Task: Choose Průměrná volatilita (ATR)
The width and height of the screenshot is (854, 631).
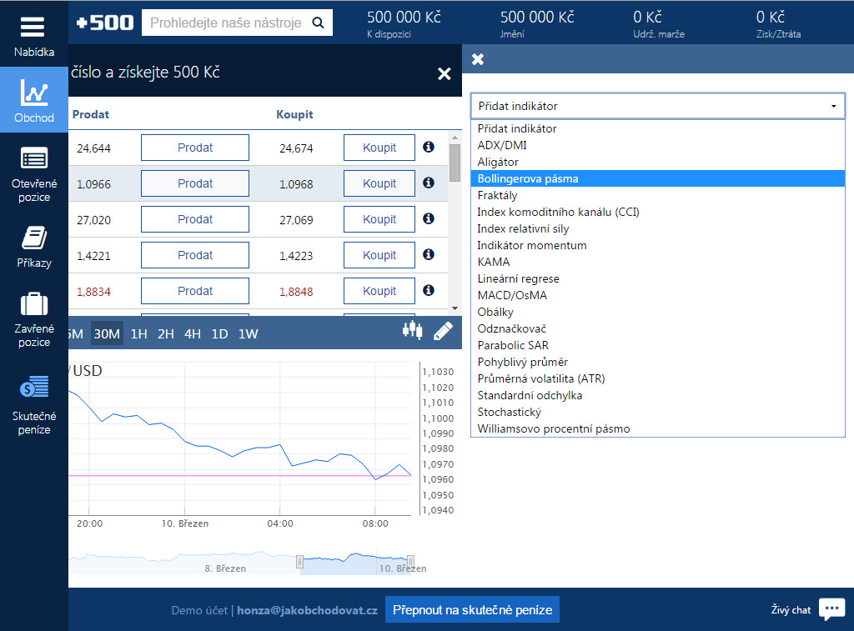Action: [657, 379]
